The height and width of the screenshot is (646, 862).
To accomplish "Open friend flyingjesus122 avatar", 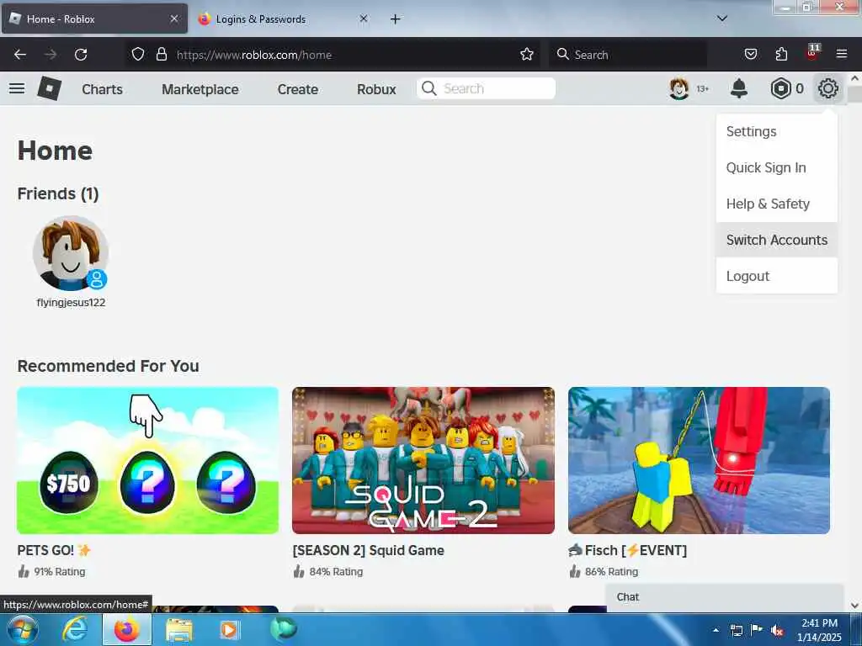I will [x=71, y=252].
